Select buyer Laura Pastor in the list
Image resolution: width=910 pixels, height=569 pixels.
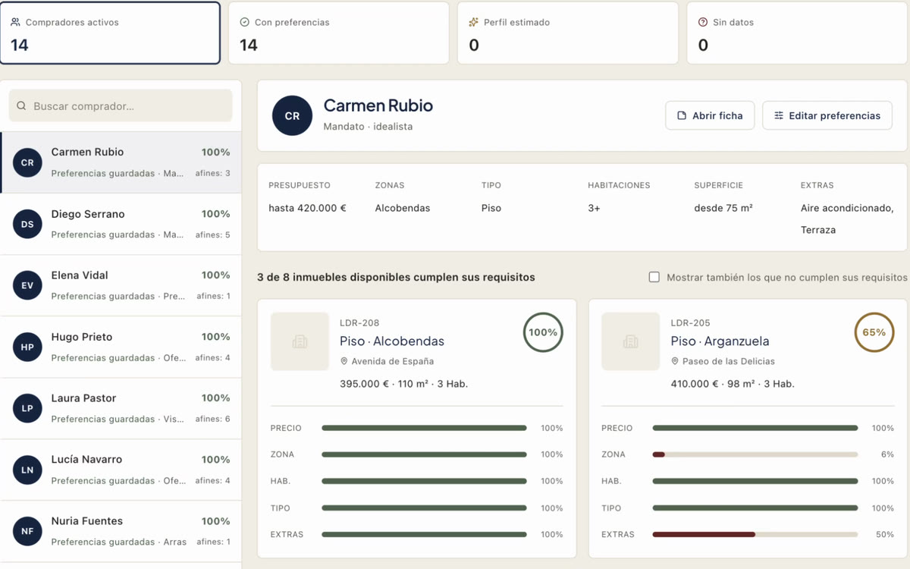coord(121,408)
